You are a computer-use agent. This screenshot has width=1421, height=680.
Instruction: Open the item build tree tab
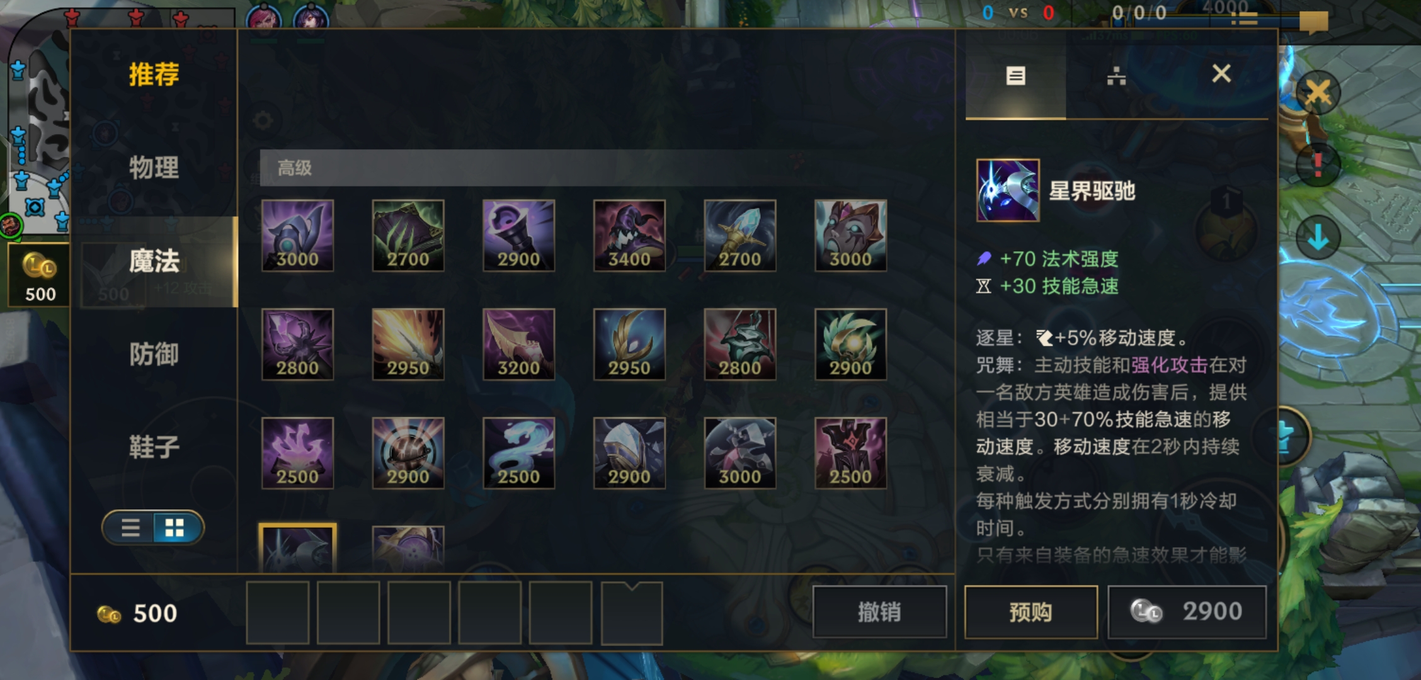1116,76
